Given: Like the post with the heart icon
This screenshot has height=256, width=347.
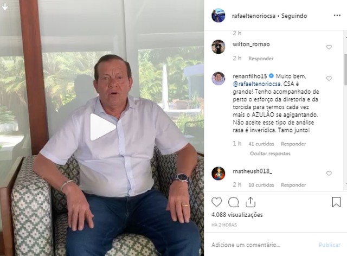Looking at the screenshot, I should [x=216, y=202].
